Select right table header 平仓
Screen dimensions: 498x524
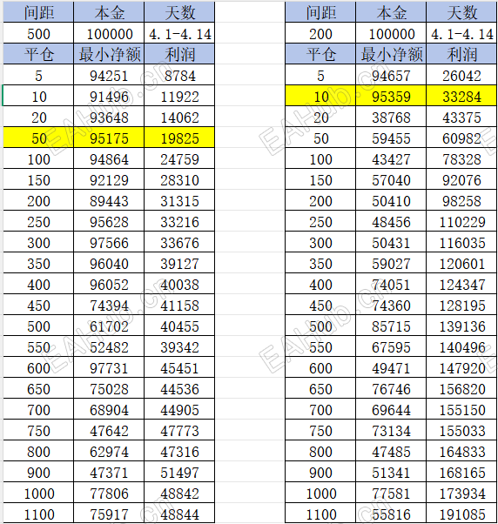tap(320, 54)
